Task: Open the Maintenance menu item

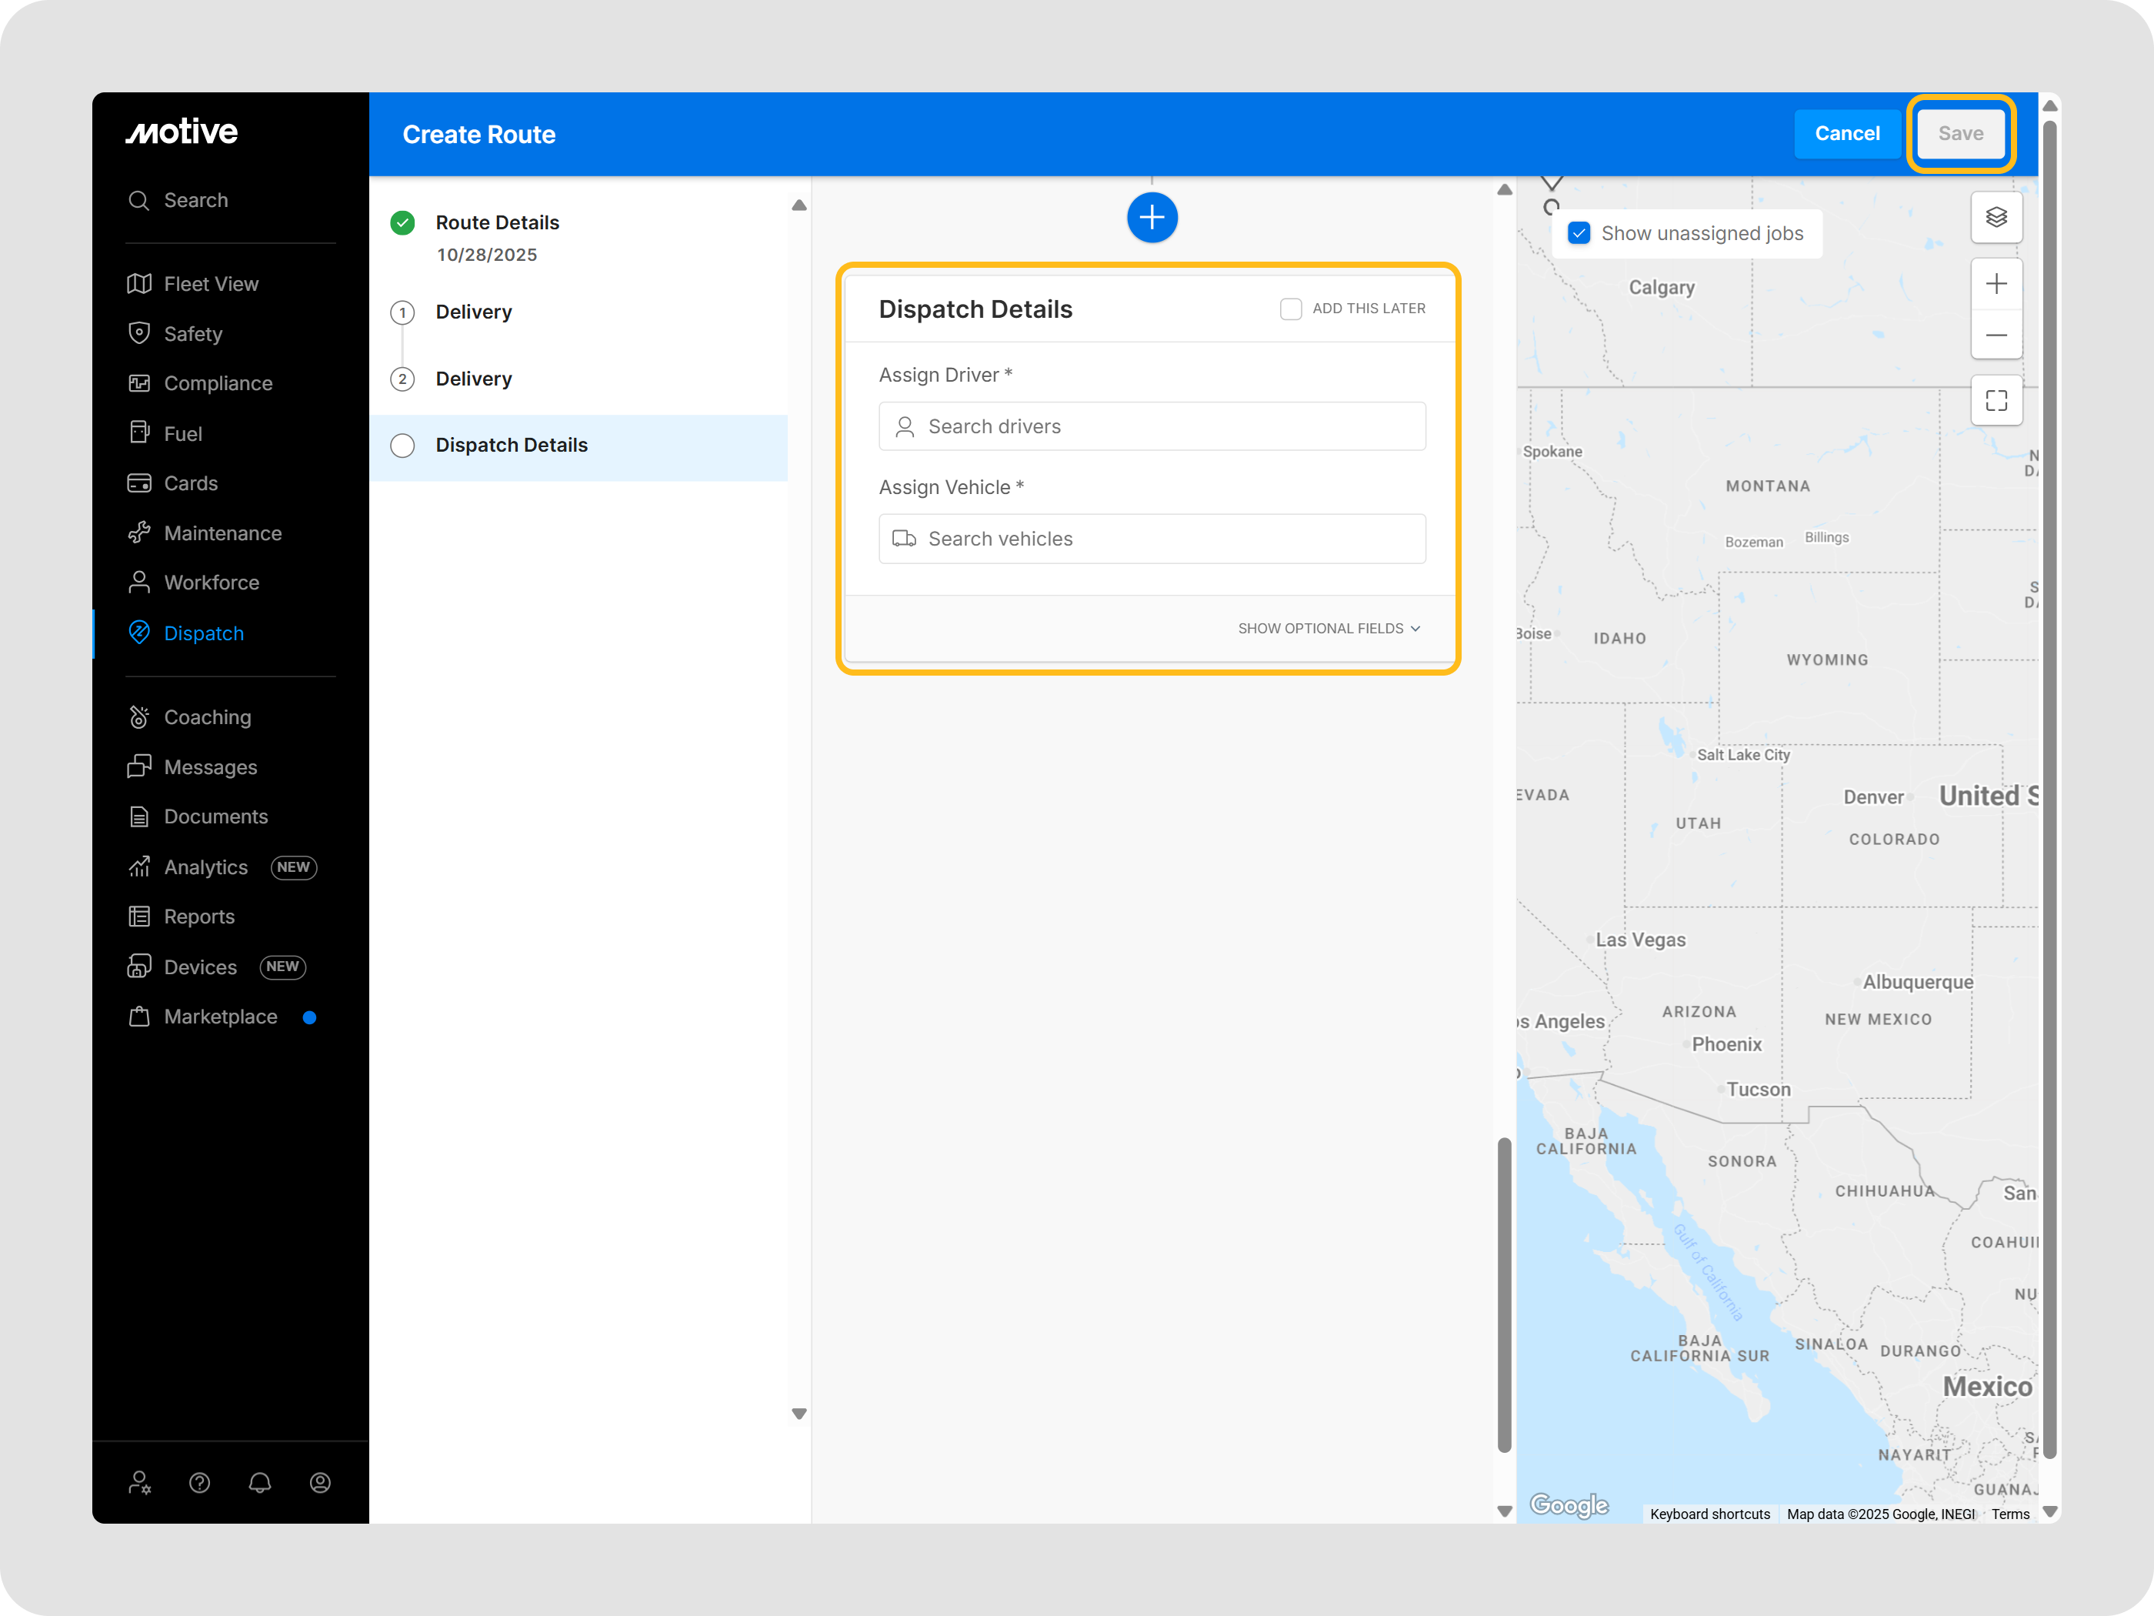Action: coord(222,534)
